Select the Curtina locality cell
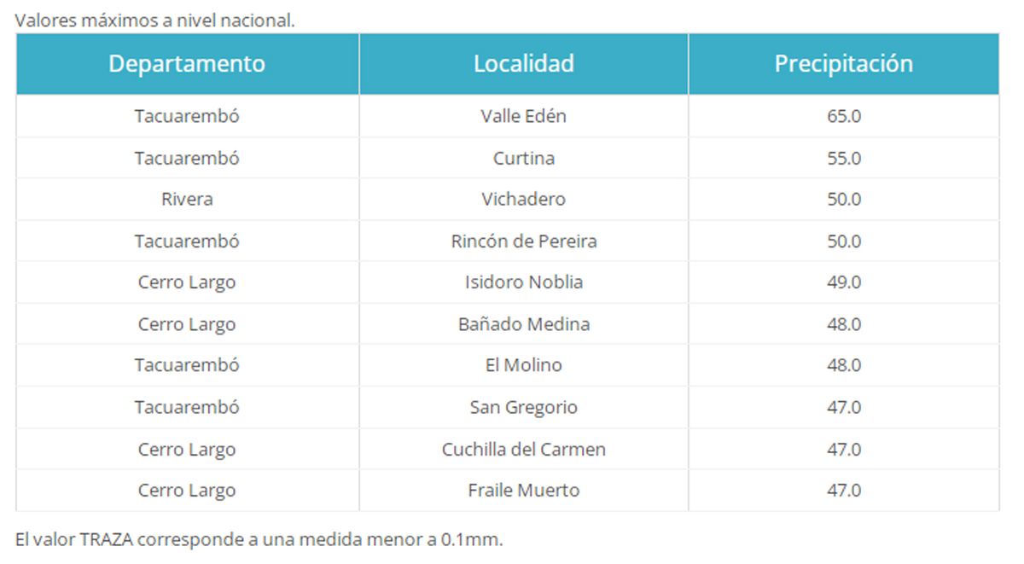This screenshot has height=564, width=1024. point(523,158)
